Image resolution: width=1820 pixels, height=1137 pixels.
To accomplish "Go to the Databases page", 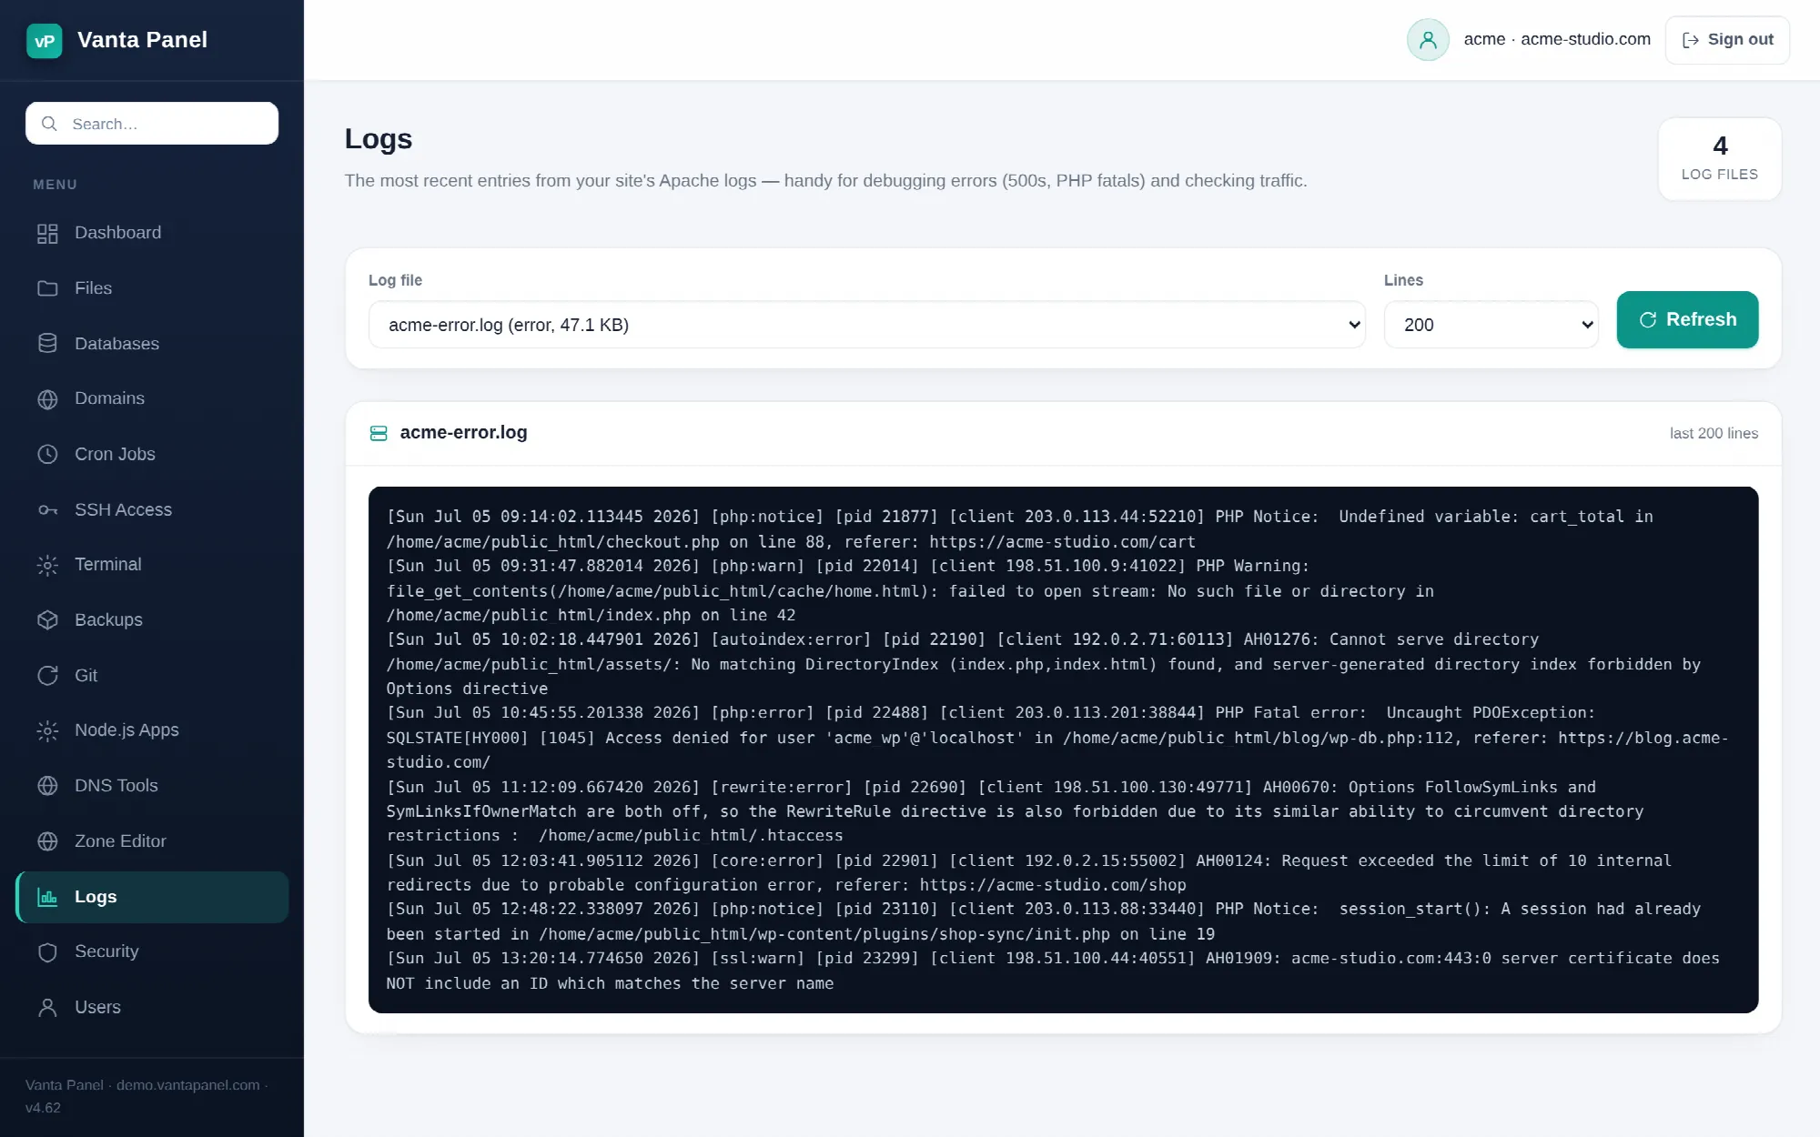I will pyautogui.click(x=152, y=344).
